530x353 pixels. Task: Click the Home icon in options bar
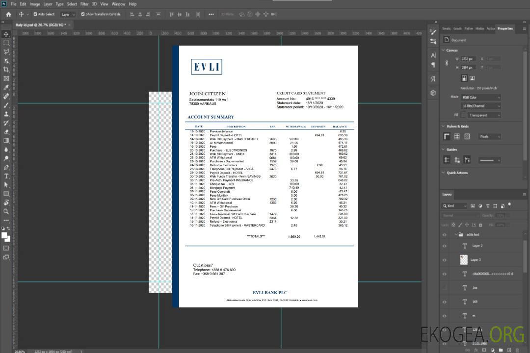8,14
